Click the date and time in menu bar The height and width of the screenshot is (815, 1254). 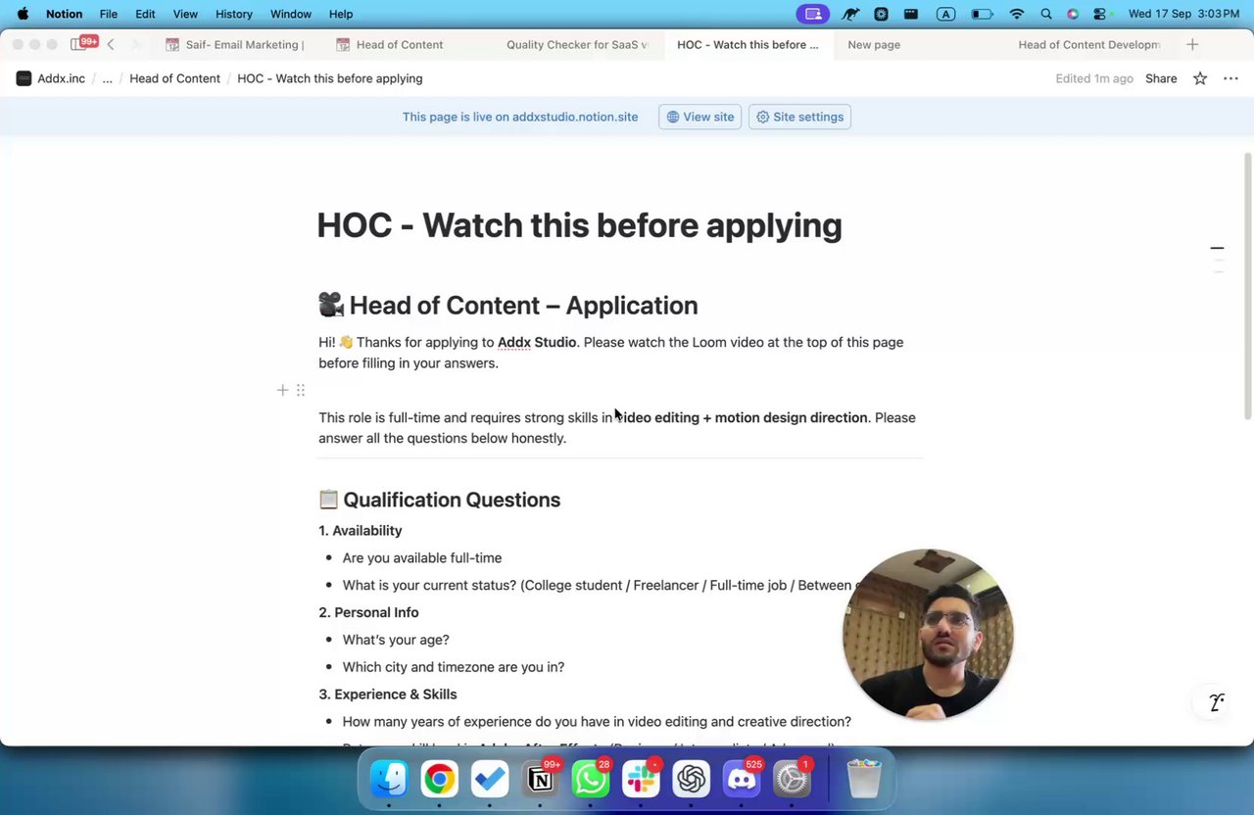coord(1183,14)
